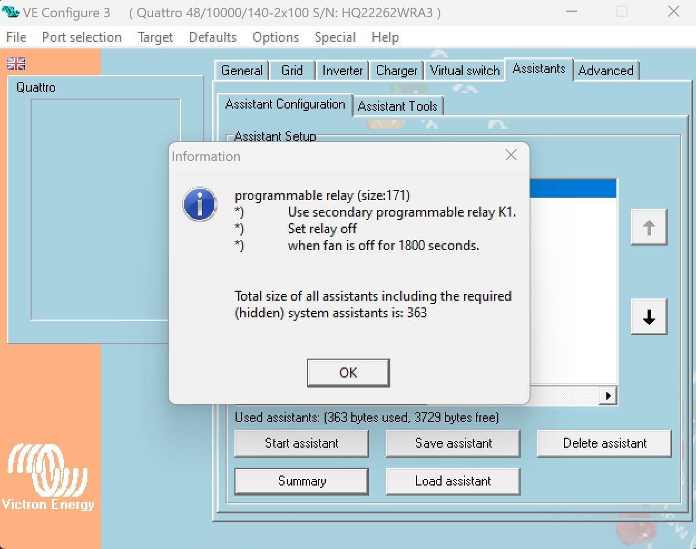Click the UK flag language icon

(16, 63)
